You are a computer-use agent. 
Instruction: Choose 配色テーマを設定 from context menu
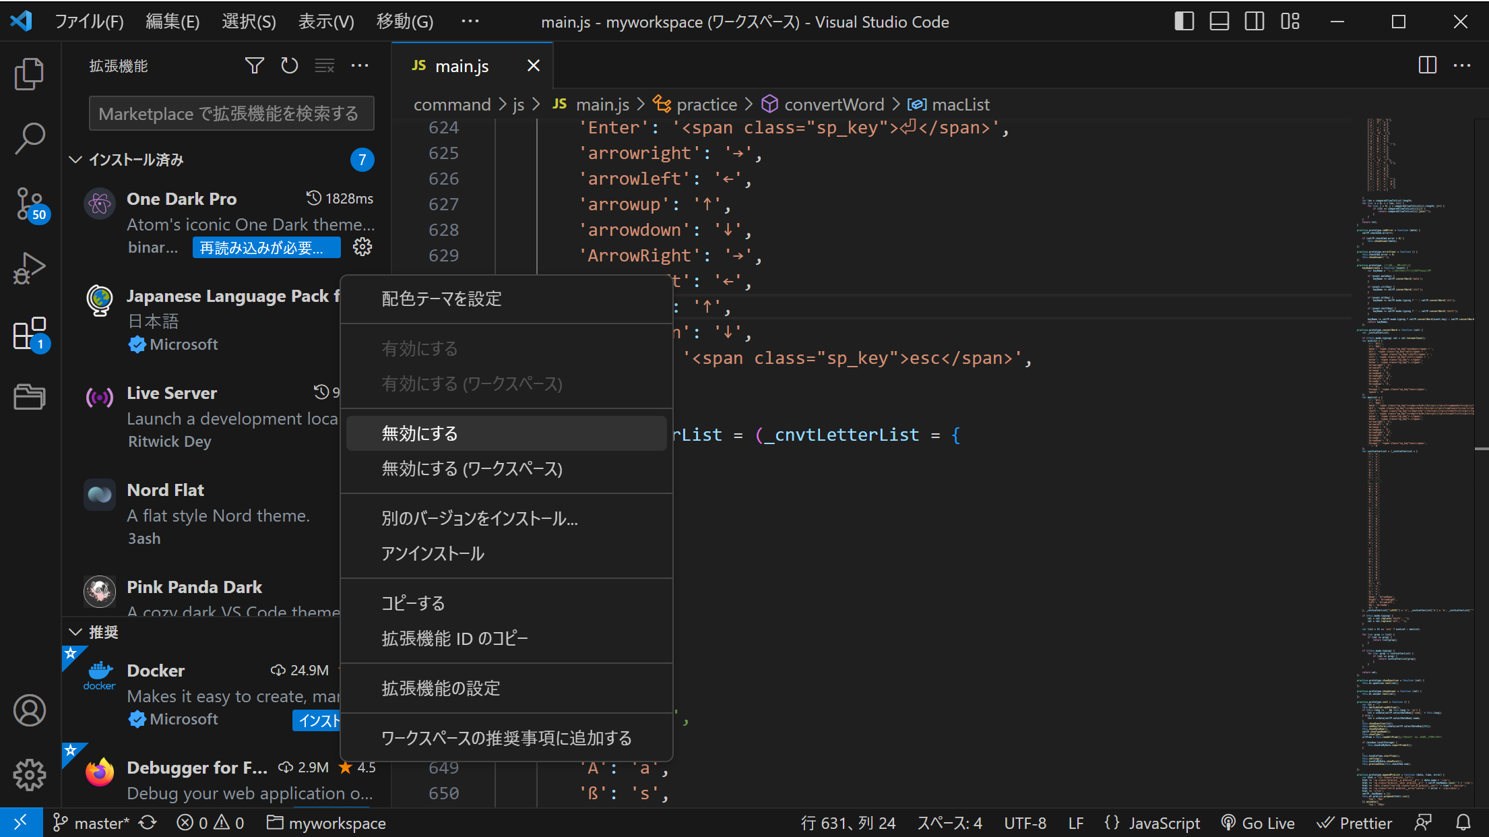[507, 299]
